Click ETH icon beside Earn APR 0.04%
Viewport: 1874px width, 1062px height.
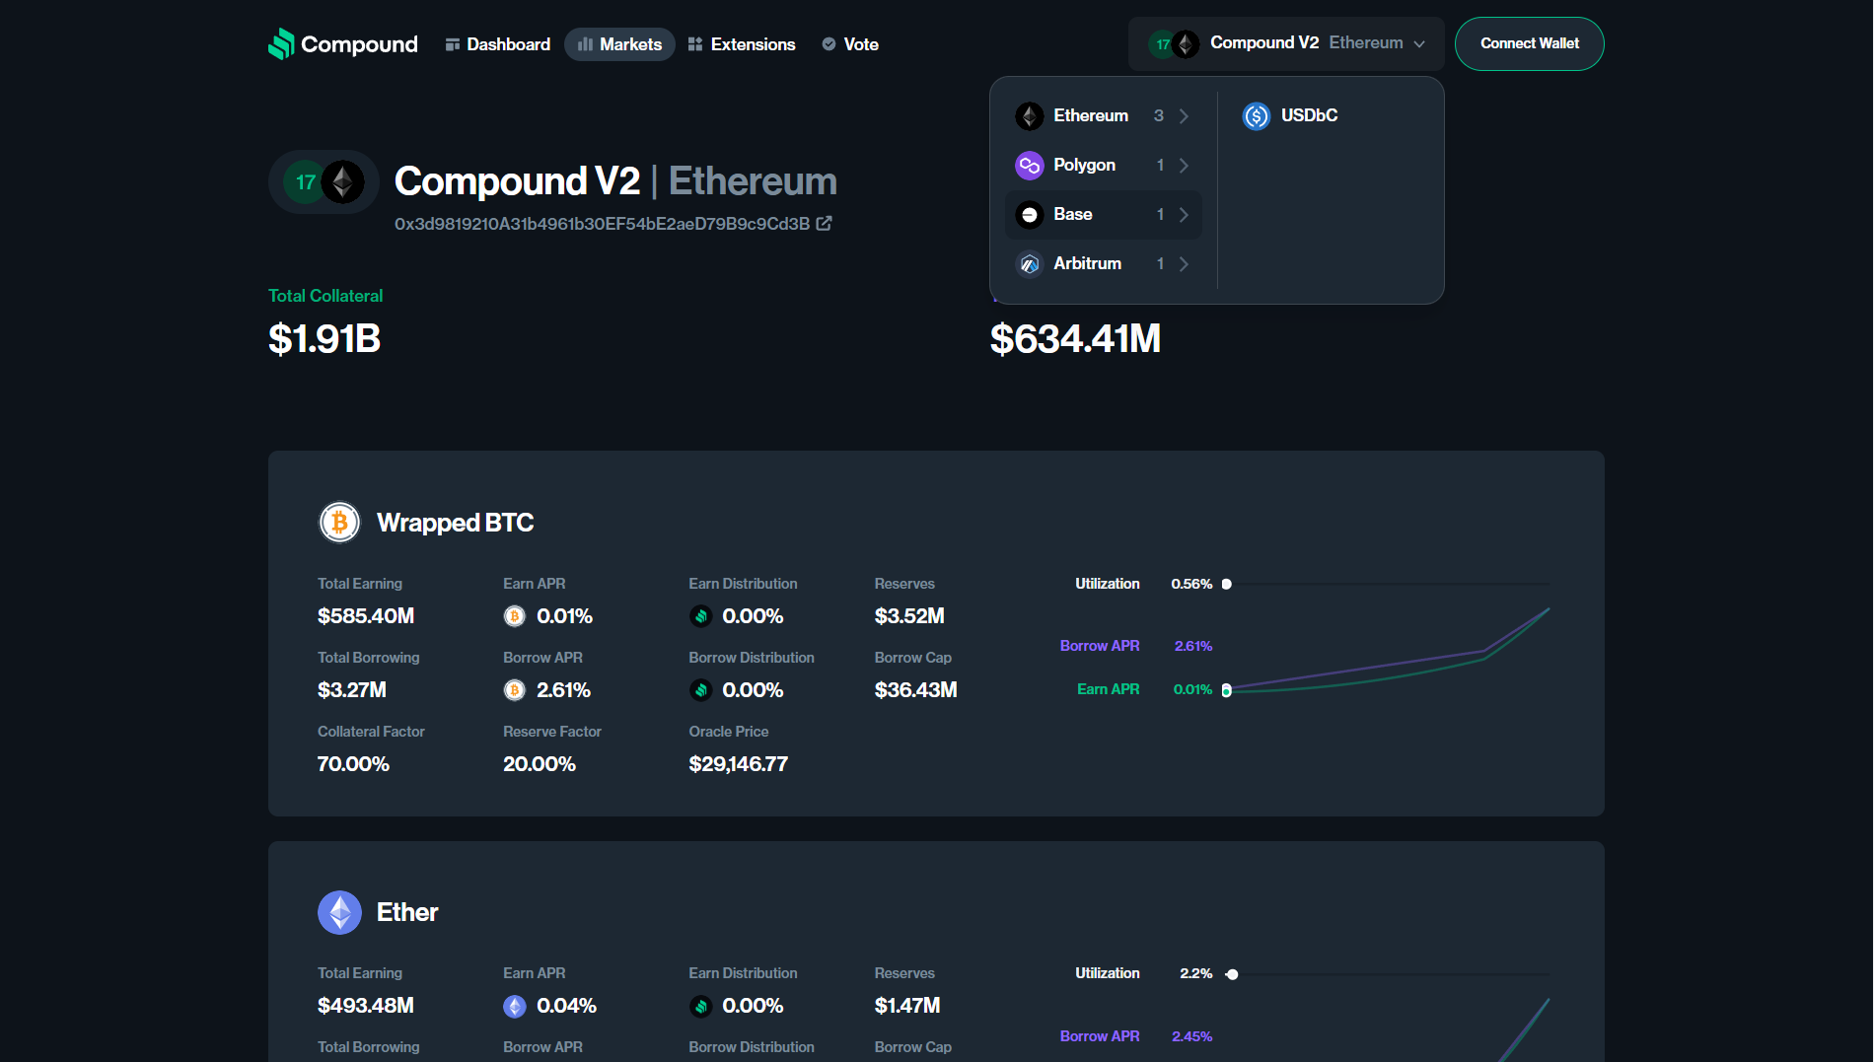point(514,1006)
